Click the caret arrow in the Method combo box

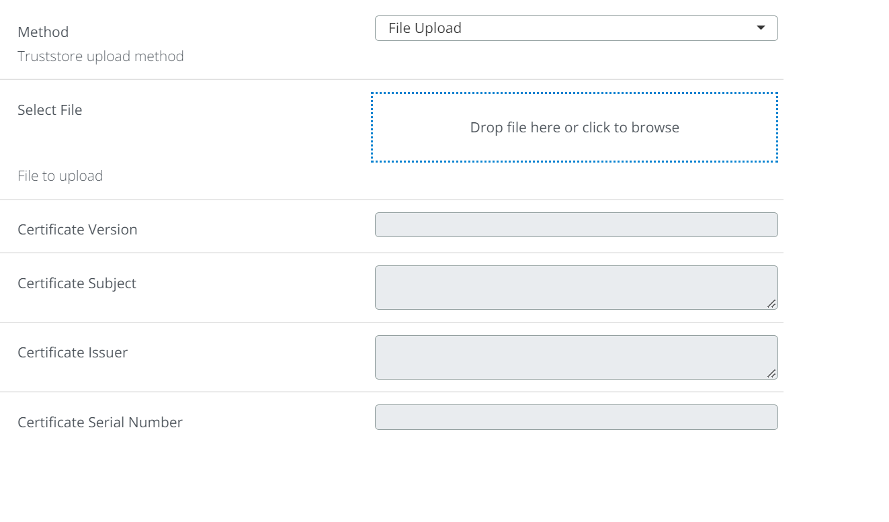click(761, 28)
